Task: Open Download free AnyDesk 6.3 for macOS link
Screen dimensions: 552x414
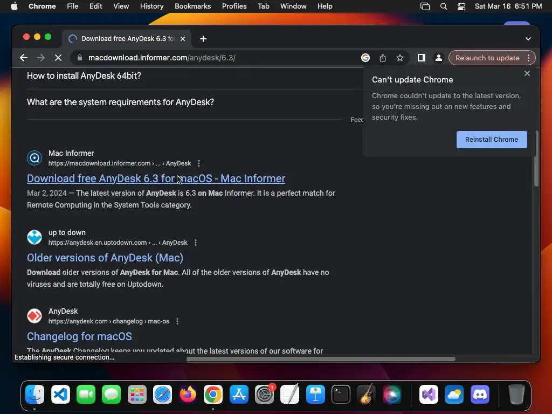Action: pos(156,178)
